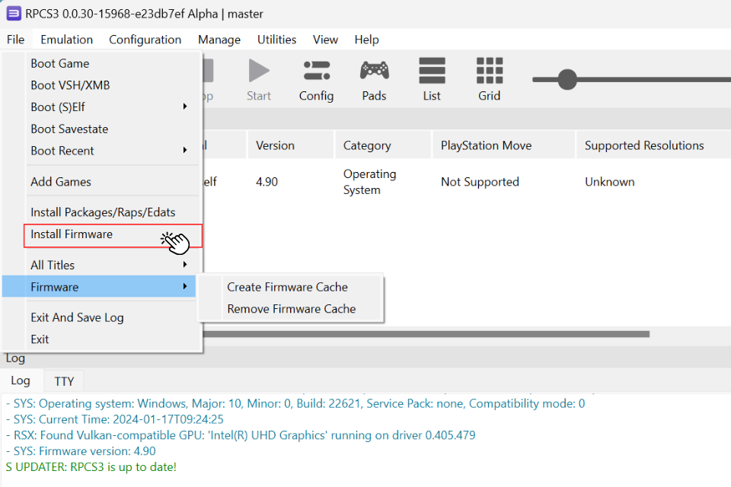Switch to the Log tab

pos(21,380)
